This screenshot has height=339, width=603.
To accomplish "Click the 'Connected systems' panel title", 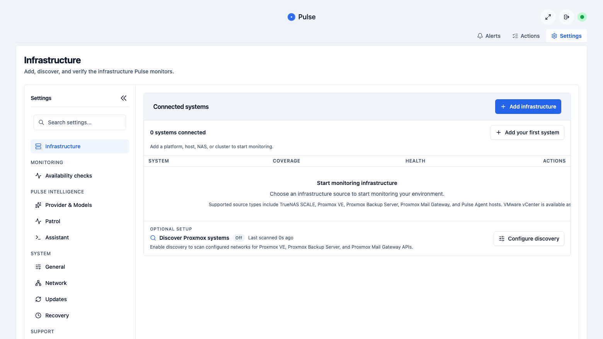I will [181, 107].
